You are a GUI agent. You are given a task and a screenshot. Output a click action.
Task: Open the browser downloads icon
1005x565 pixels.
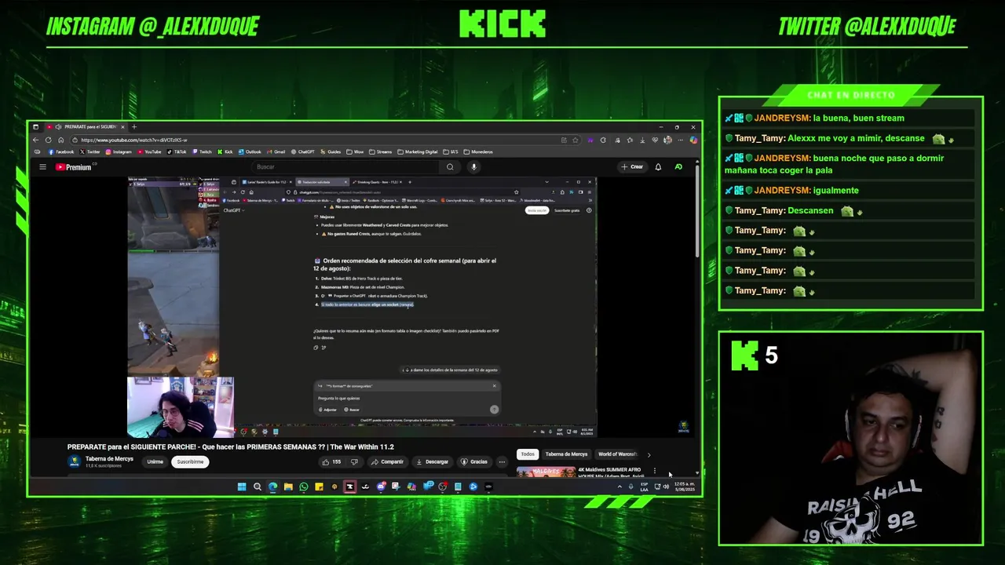point(642,140)
